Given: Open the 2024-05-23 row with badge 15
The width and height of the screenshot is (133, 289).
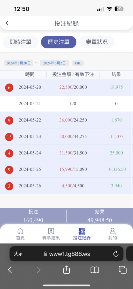Looking at the screenshot, I should click(x=66, y=137).
